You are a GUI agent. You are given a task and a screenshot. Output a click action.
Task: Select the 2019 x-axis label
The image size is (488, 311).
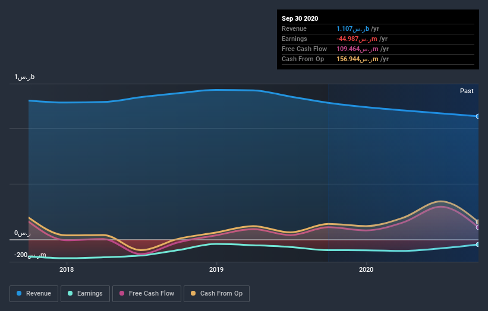click(216, 269)
